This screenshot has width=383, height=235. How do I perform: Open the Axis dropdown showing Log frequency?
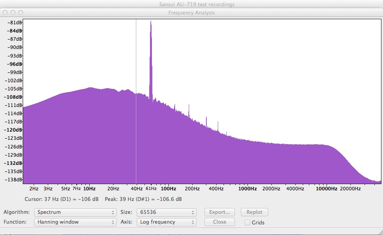[166, 222]
